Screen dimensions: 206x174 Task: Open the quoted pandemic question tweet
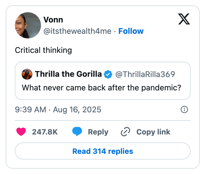coord(102,87)
